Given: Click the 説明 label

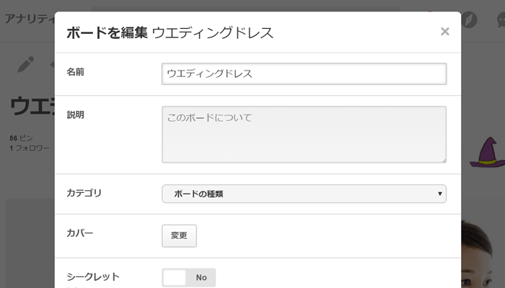Looking at the screenshot, I should point(75,114).
